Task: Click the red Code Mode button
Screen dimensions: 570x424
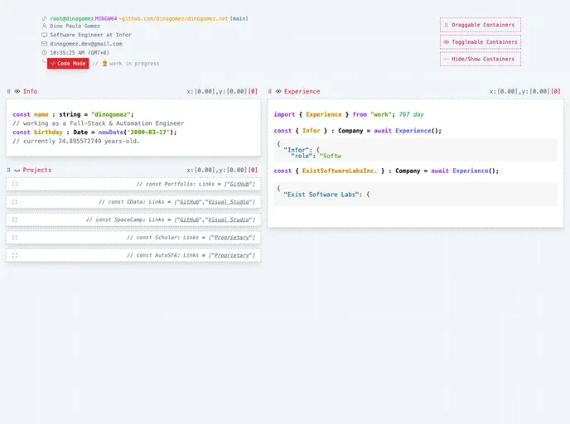Action: (68, 64)
